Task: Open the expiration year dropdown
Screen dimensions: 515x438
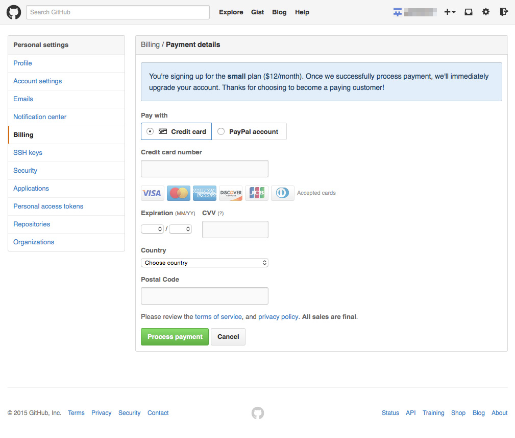Action: tap(180, 229)
